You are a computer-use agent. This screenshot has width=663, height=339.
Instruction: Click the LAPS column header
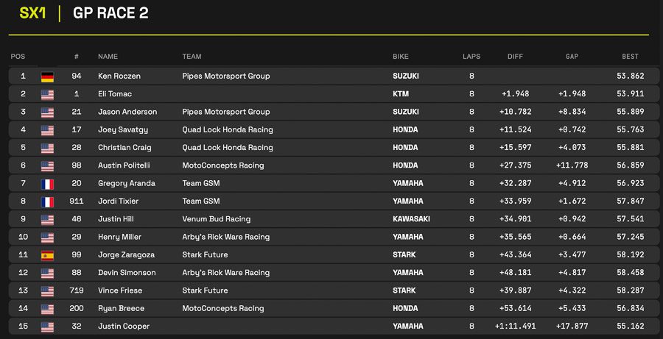tap(471, 57)
